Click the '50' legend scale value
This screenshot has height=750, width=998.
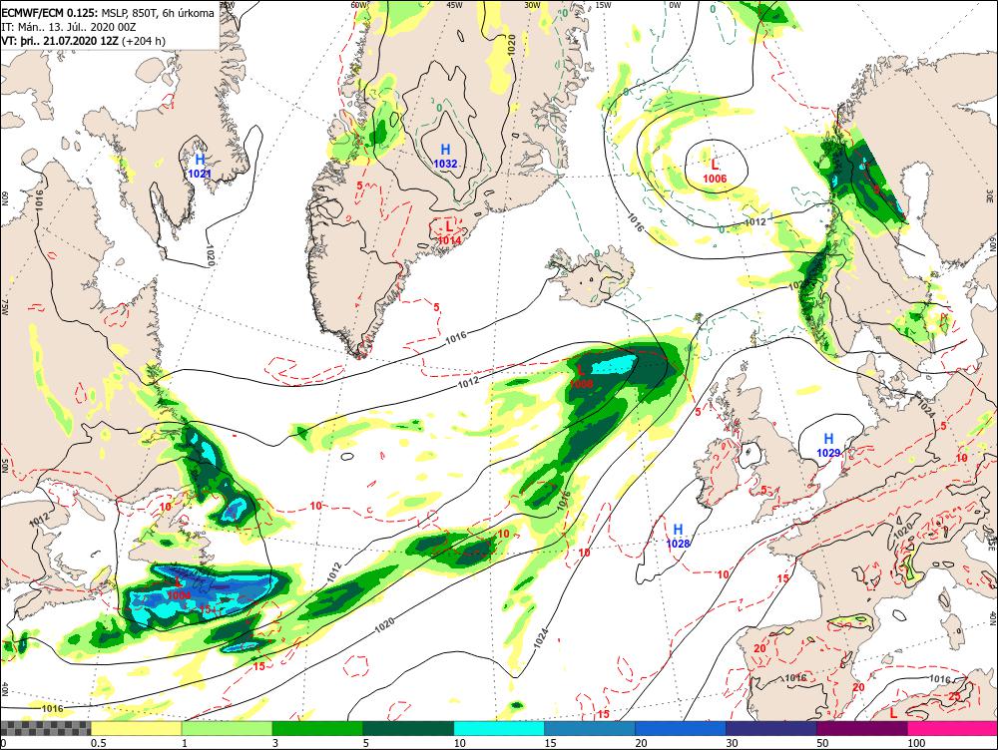[x=823, y=743]
